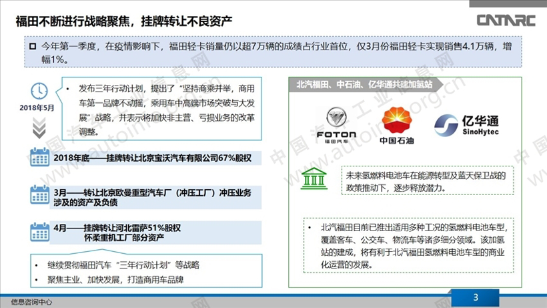Image resolution: width=547 pixels, height=308 pixels.
Task: Click the 中国石油 red-yellow logo
Action: [397, 124]
